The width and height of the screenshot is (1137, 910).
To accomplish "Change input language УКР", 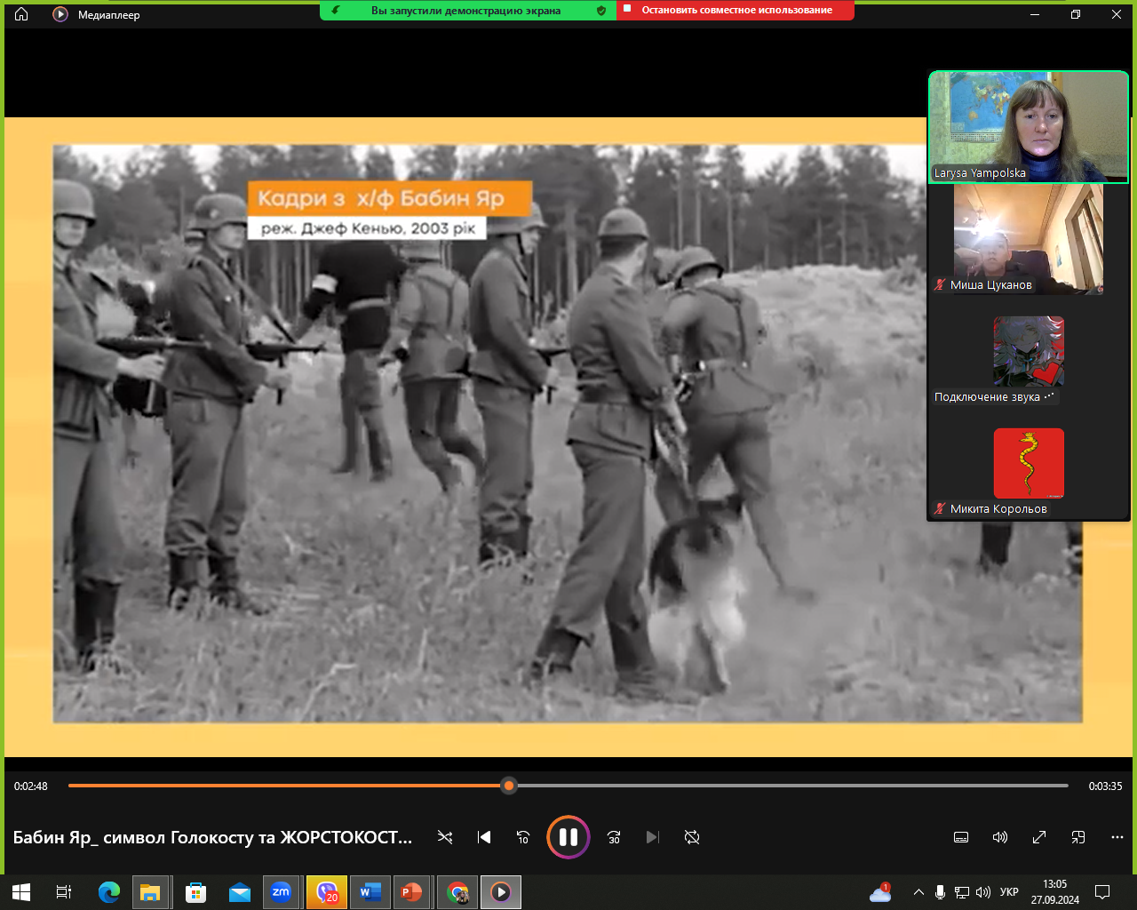I will 1009,892.
